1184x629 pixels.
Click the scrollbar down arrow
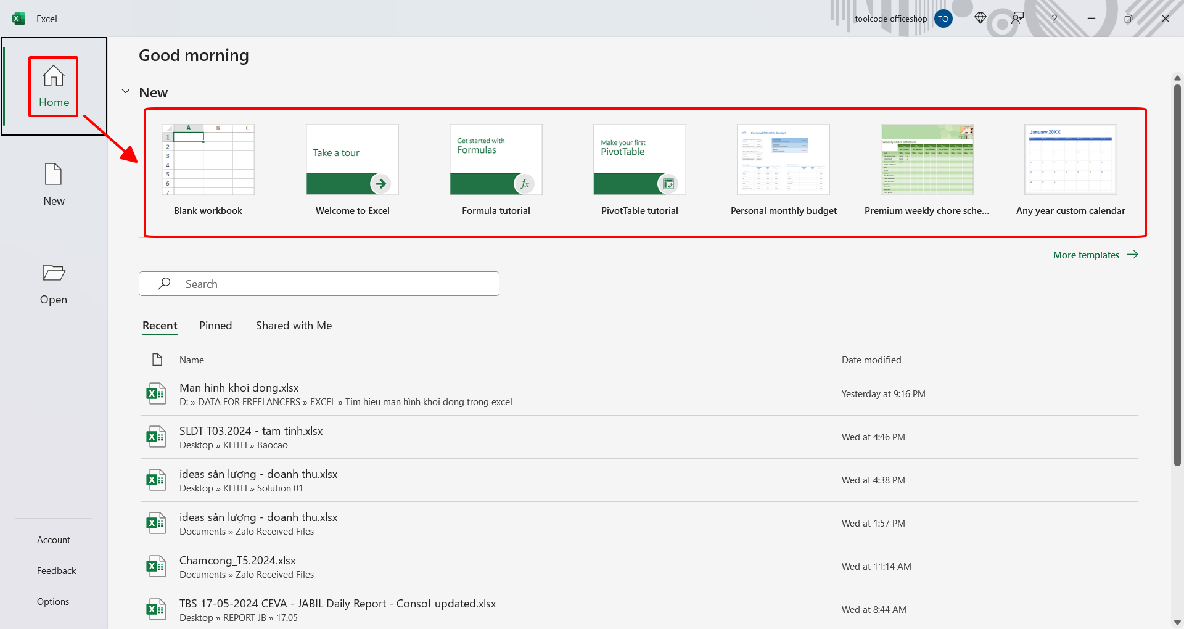coord(1177,622)
